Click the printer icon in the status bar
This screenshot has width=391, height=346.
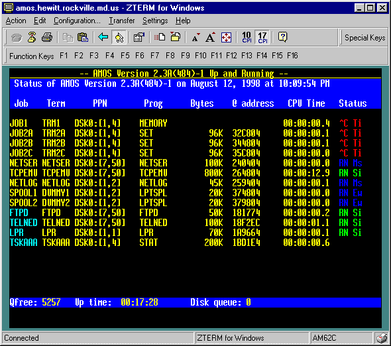tap(382, 338)
